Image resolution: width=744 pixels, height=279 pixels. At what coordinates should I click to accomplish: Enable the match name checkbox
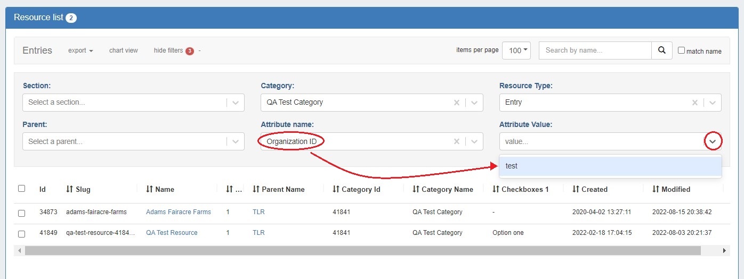682,51
